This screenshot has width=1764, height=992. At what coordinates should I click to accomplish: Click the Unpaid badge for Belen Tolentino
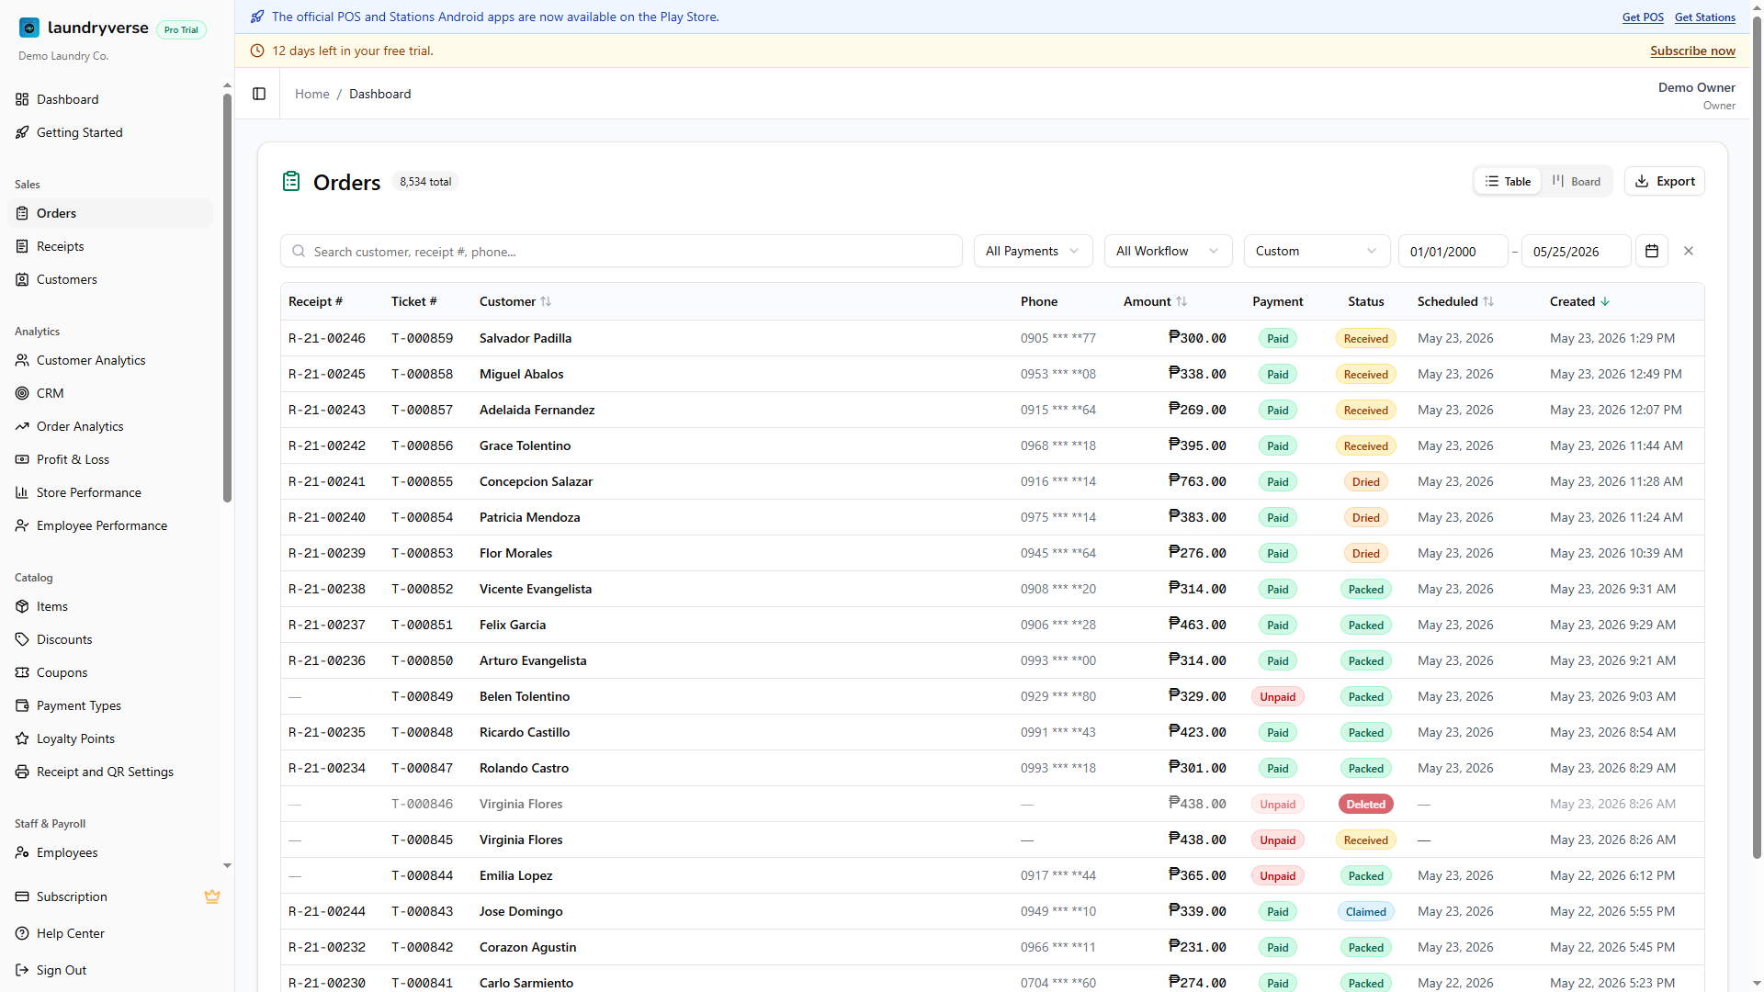pyautogui.click(x=1277, y=696)
